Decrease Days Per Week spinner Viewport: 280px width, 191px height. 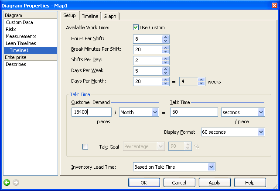[165, 73]
